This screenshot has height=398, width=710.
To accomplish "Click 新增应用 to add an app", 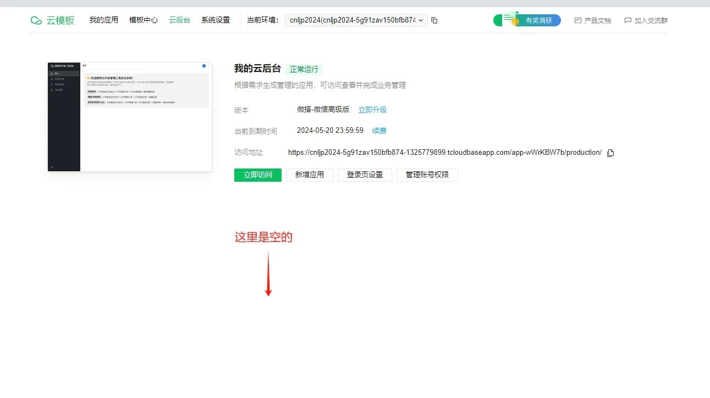I will [310, 175].
